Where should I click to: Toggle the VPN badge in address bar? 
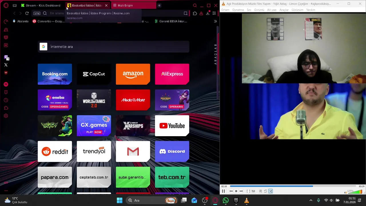[37, 13]
